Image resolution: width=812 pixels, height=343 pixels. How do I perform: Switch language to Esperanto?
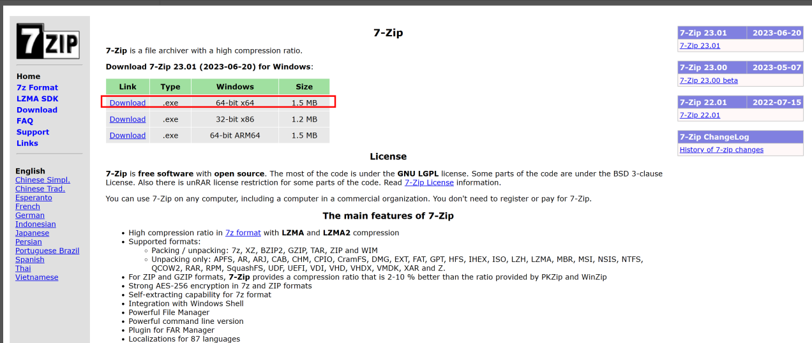34,198
